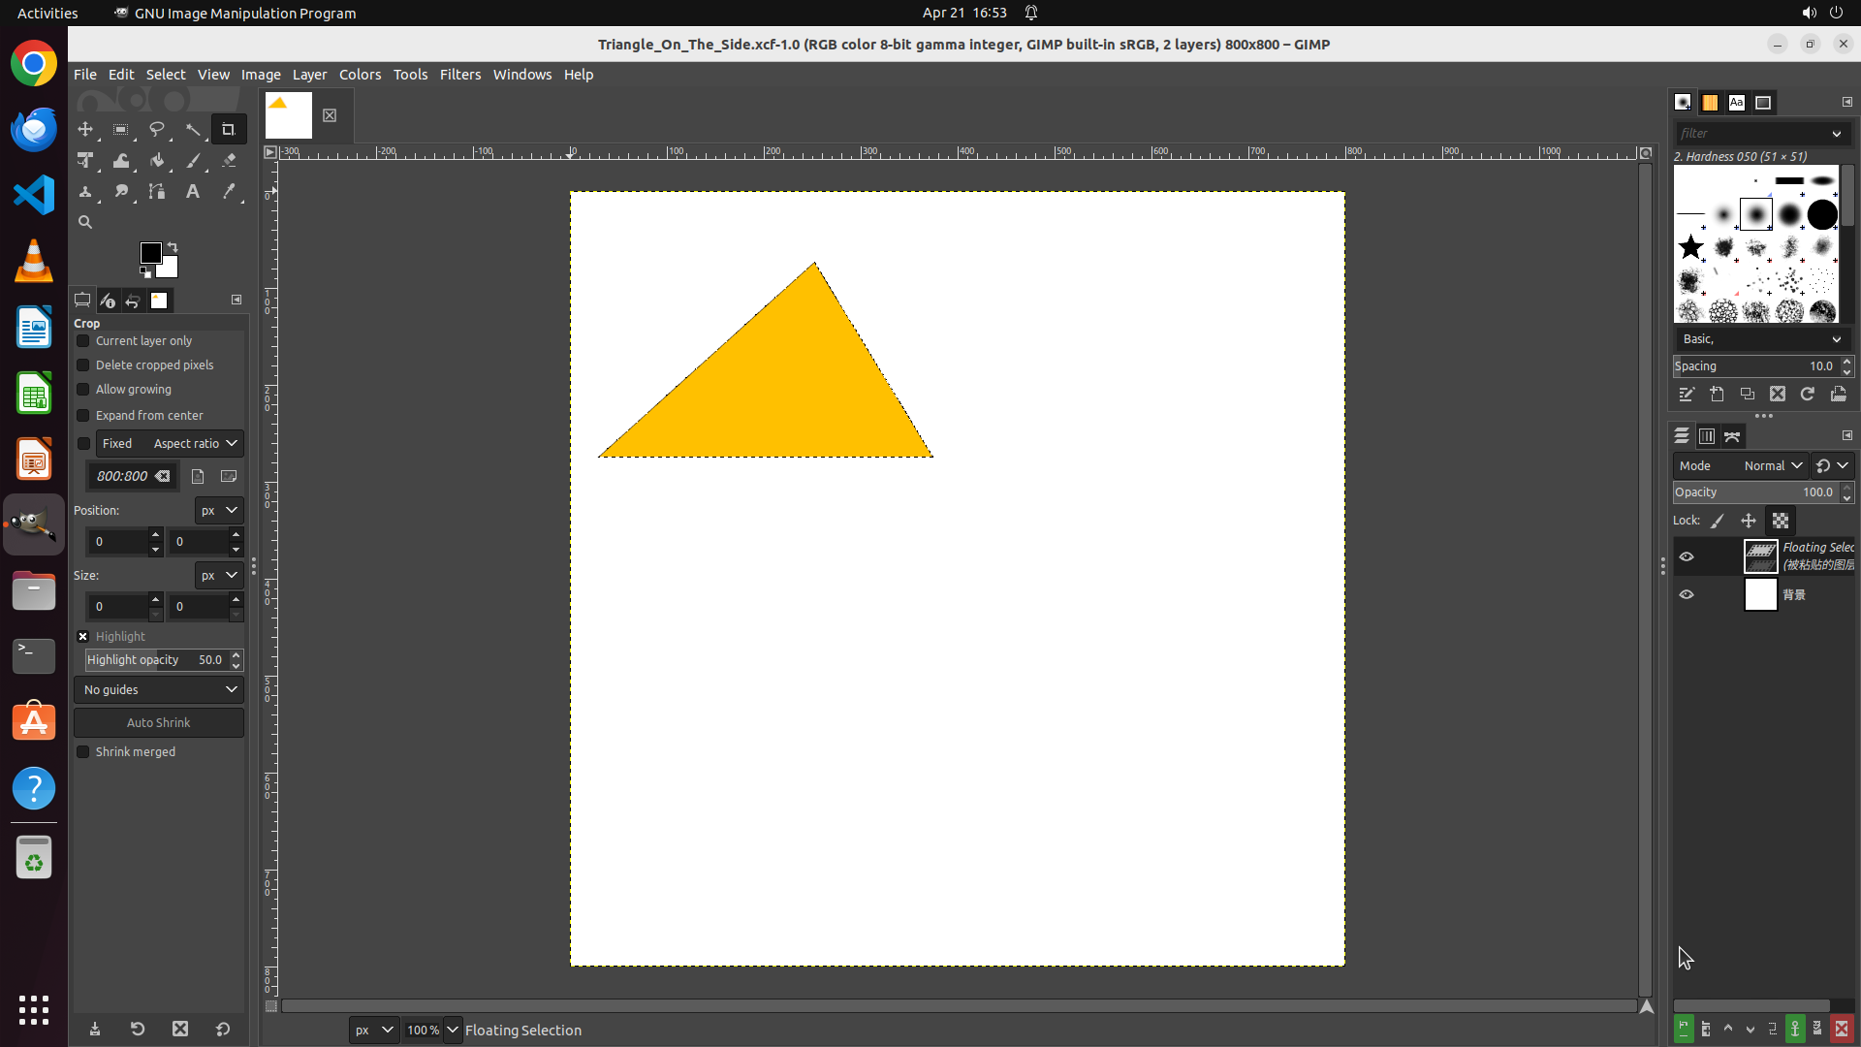Click the foreground color black swatch
The width and height of the screenshot is (1861, 1047).
(x=150, y=253)
